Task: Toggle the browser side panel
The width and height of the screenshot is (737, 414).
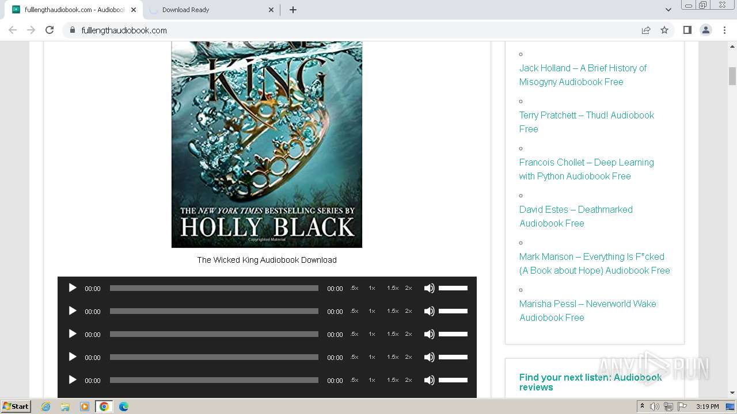Action: (x=687, y=30)
